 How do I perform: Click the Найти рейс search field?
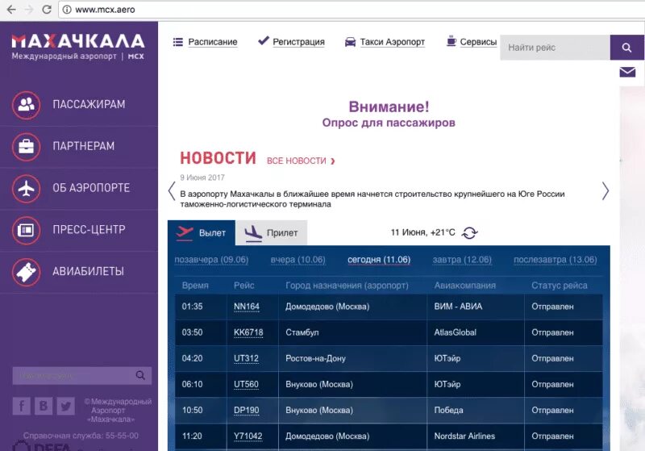click(x=555, y=48)
